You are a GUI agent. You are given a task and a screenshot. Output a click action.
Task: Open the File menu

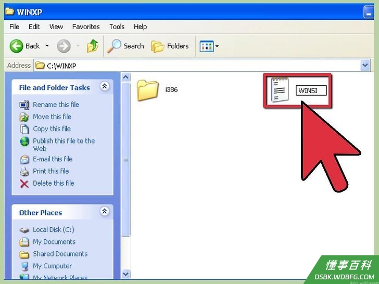click(14, 27)
